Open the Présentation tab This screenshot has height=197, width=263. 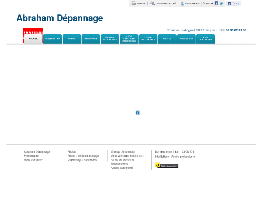point(52,39)
